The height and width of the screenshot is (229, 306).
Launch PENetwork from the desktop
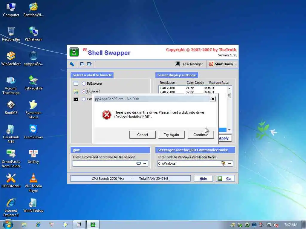pyautogui.click(x=33, y=34)
